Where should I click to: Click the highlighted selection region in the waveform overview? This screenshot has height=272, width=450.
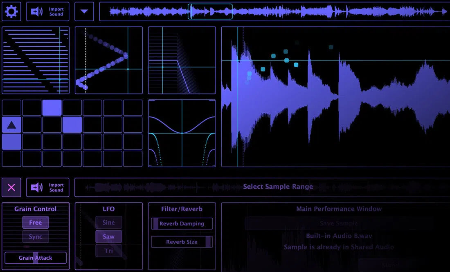[x=210, y=11]
